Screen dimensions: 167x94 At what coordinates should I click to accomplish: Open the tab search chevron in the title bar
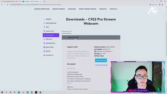point(153,1)
